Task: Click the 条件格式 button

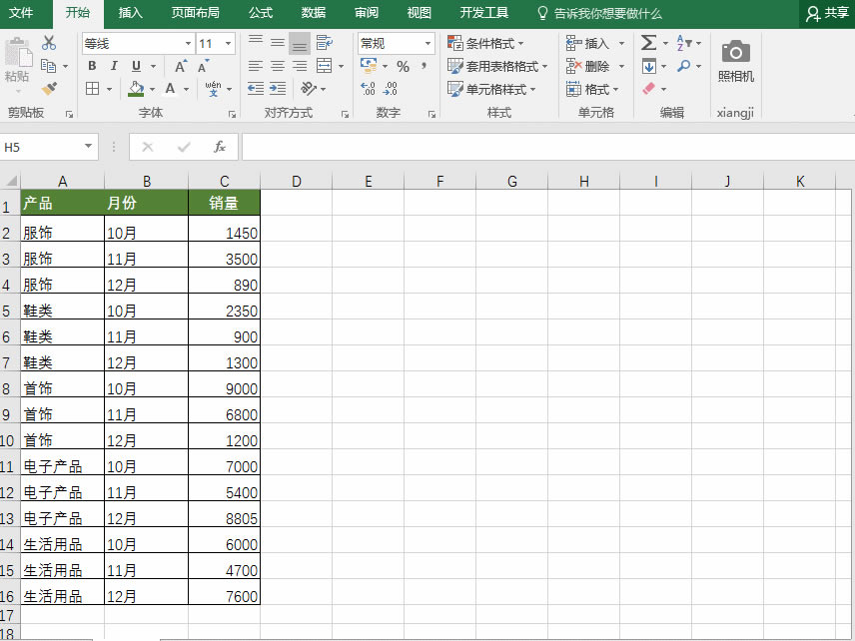Action: point(483,45)
